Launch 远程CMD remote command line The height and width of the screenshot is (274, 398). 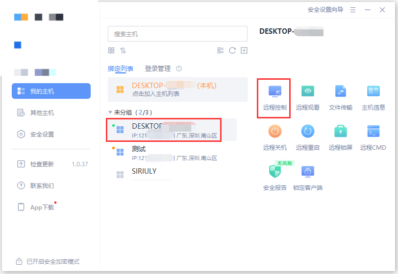(373, 137)
